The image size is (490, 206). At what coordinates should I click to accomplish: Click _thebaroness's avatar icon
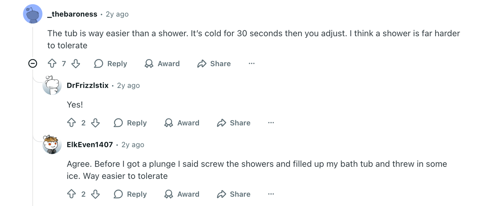click(x=33, y=14)
